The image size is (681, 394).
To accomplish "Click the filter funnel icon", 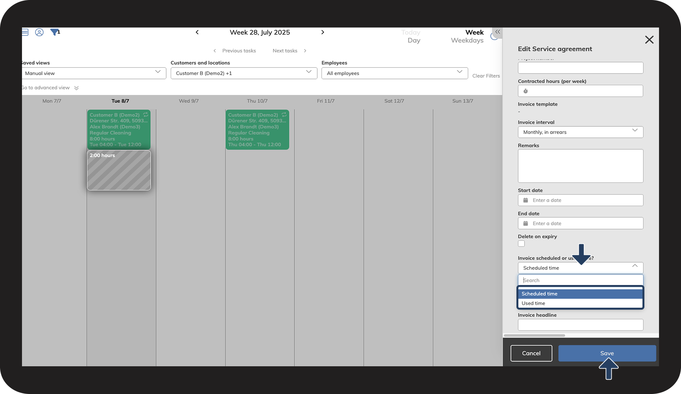I will [x=54, y=32].
